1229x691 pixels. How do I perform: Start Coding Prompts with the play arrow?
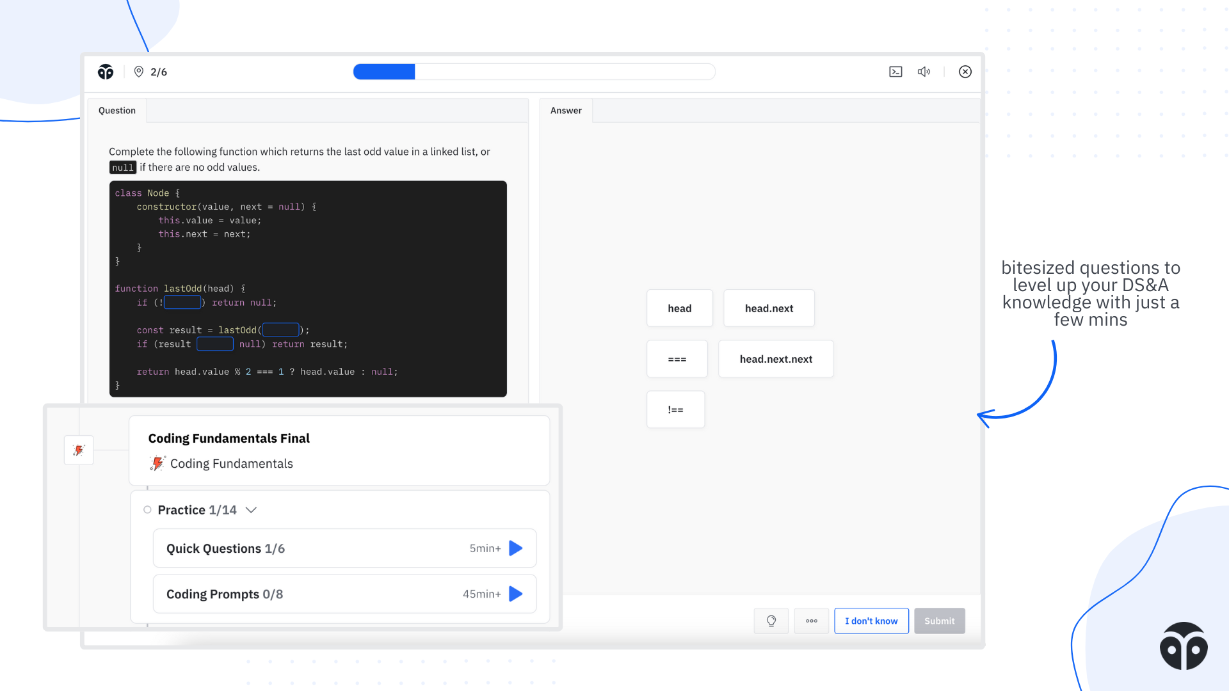(515, 594)
